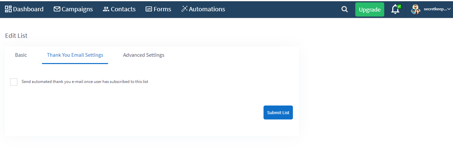Viewport: 453px width, 147px height.
Task: Click the Campaigns envelope icon
Action: pos(57,9)
